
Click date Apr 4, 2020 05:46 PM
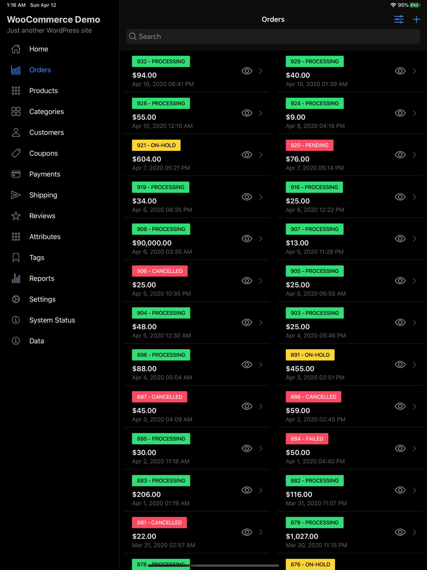point(316,335)
